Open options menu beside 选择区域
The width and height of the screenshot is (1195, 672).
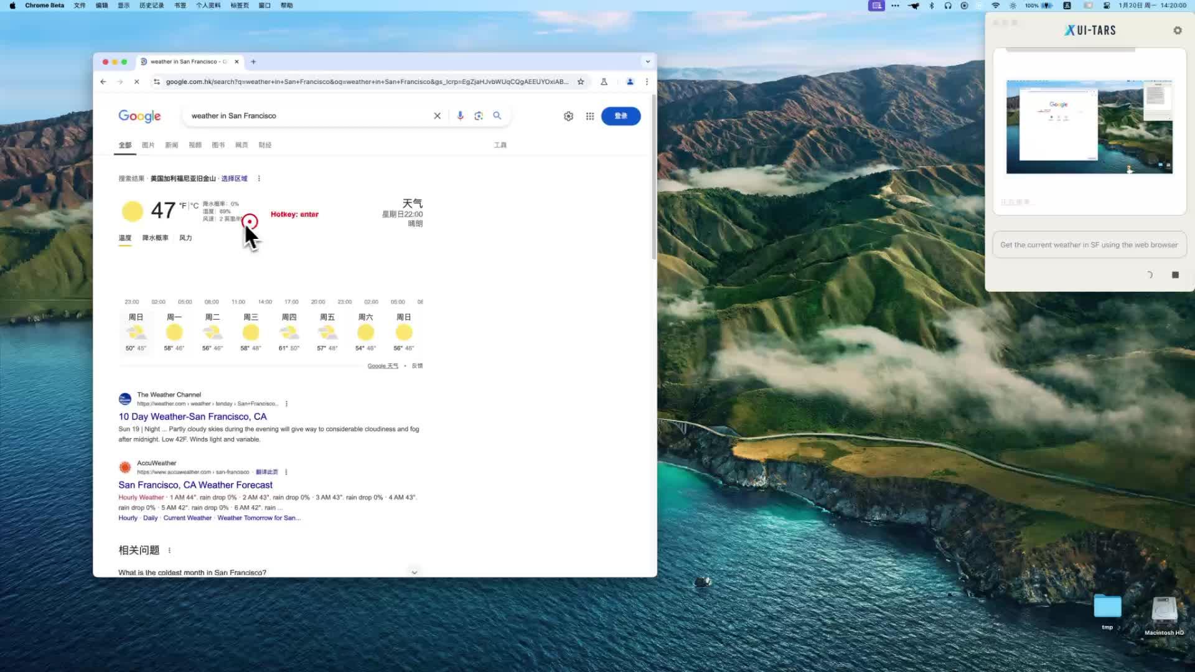coord(258,179)
